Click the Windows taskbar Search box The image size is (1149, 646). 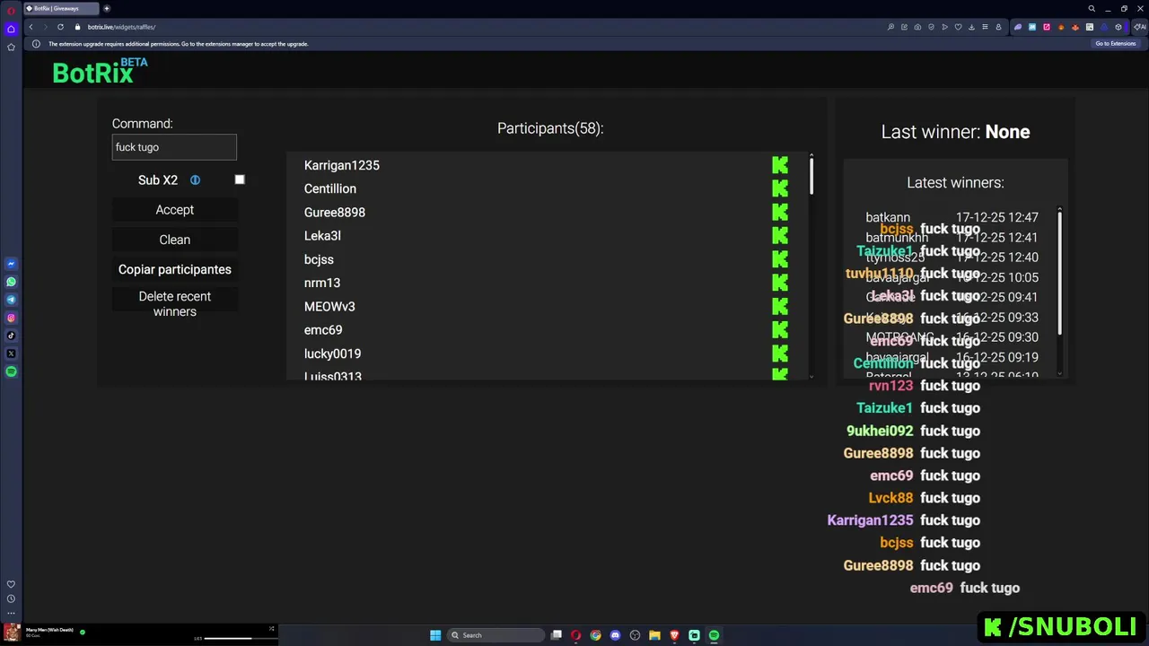click(496, 635)
